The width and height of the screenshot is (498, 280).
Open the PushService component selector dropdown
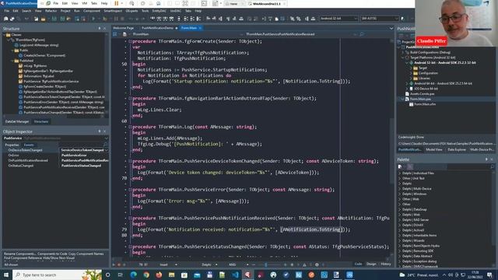coord(106,138)
